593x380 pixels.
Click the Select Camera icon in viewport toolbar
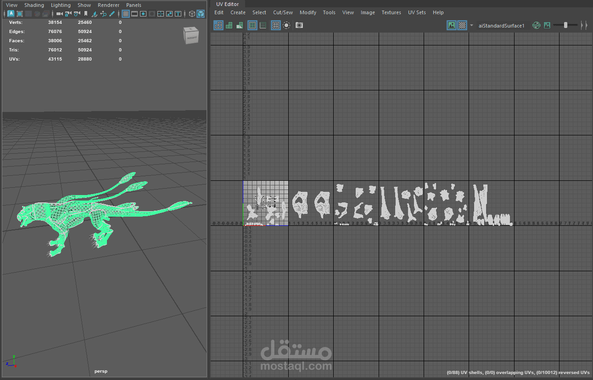(x=60, y=14)
